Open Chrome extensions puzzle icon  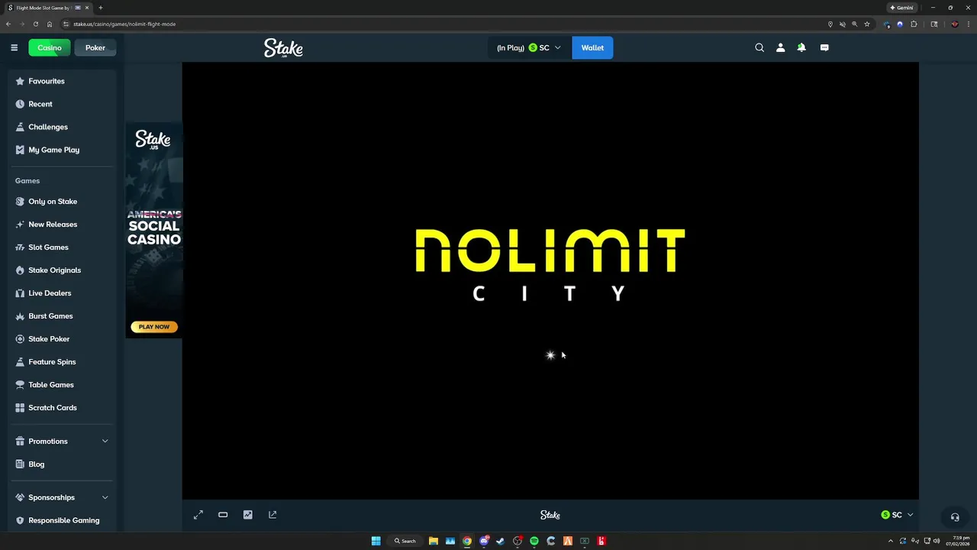(x=914, y=24)
